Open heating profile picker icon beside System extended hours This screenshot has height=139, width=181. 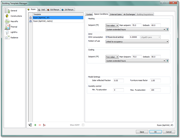pos(167,29)
